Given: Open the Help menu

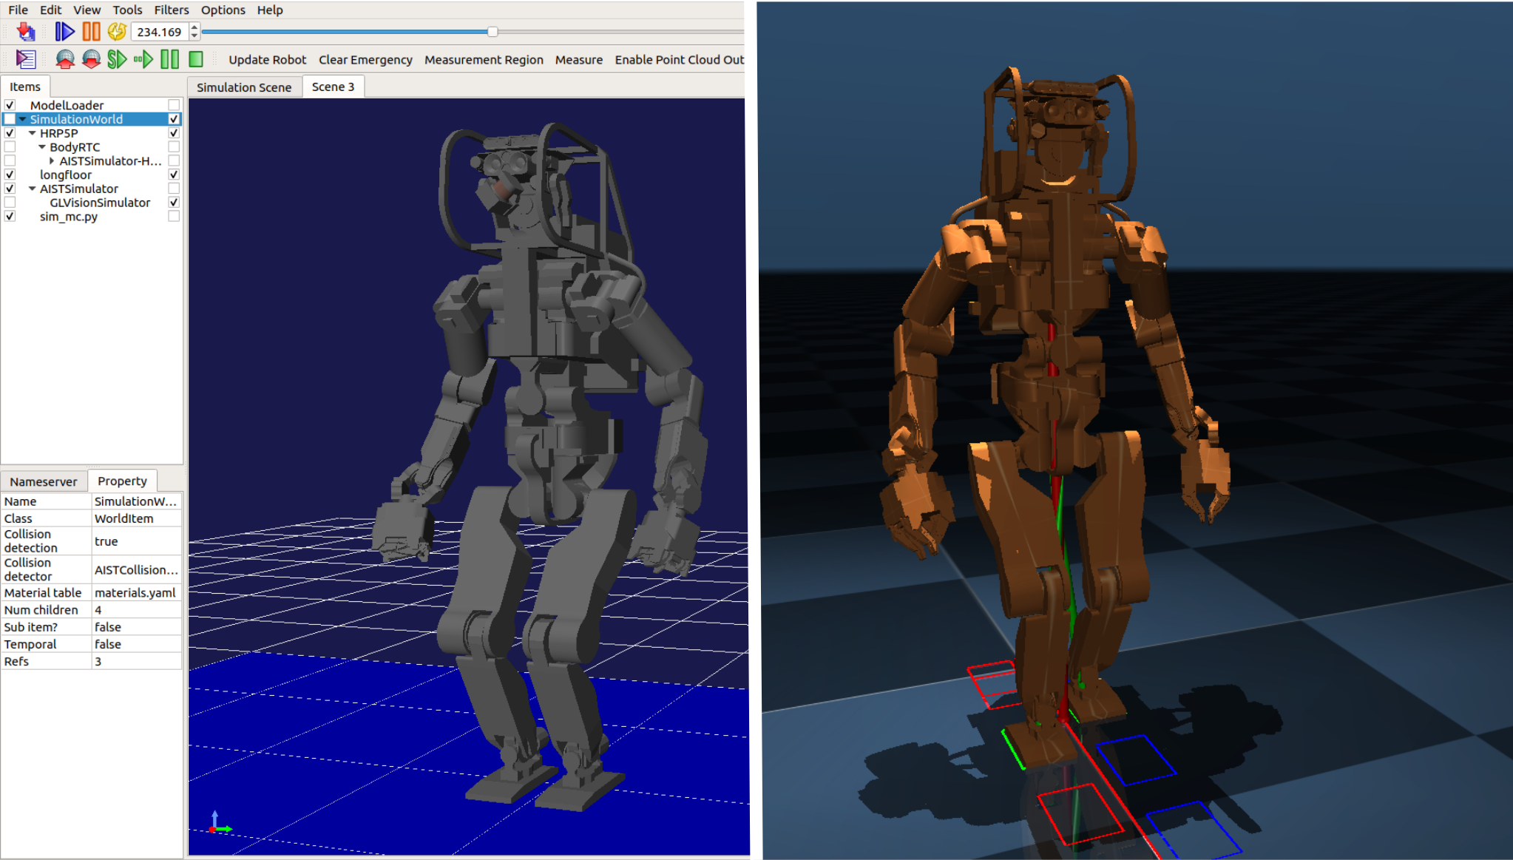Looking at the screenshot, I should click(270, 10).
